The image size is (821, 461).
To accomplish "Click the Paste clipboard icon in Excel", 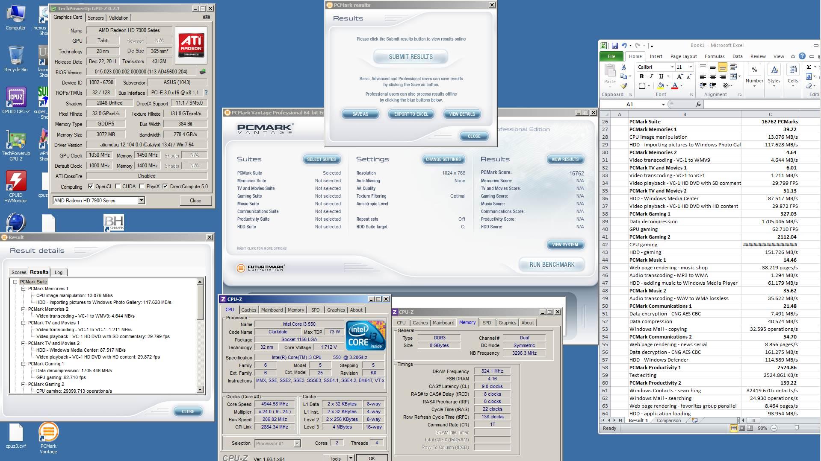I will [x=610, y=70].
